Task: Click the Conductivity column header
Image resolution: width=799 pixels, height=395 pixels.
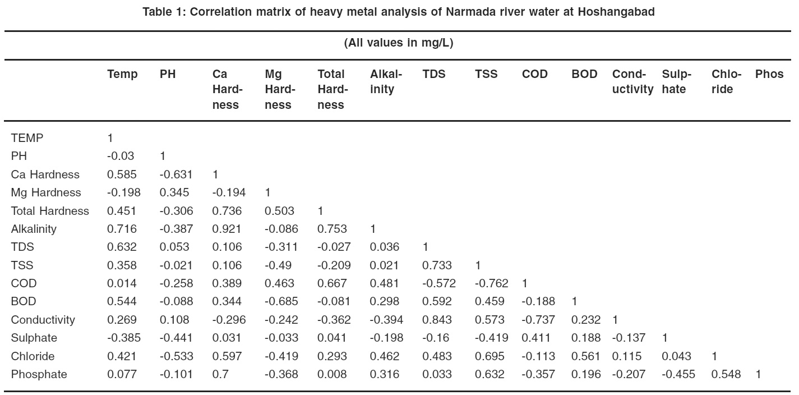Action: [632, 82]
